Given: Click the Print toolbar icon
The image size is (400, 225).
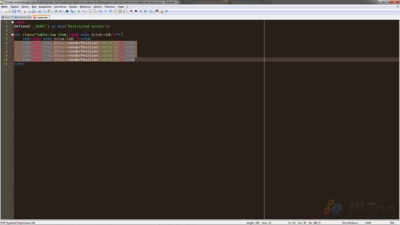Looking at the screenshot, I should tap(33, 11).
